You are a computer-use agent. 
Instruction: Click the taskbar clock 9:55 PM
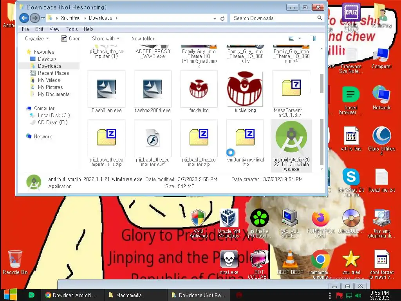click(x=380, y=296)
